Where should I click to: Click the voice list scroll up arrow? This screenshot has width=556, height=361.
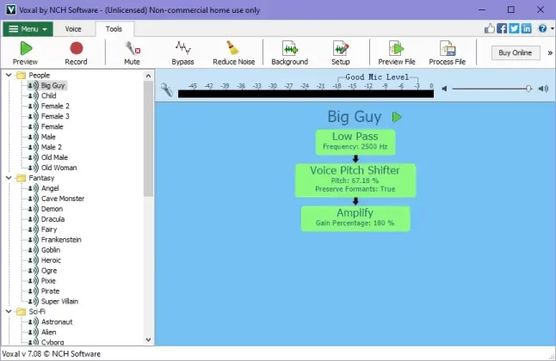point(148,76)
